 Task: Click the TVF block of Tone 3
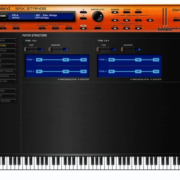pyautogui.click(x=138, y=60)
